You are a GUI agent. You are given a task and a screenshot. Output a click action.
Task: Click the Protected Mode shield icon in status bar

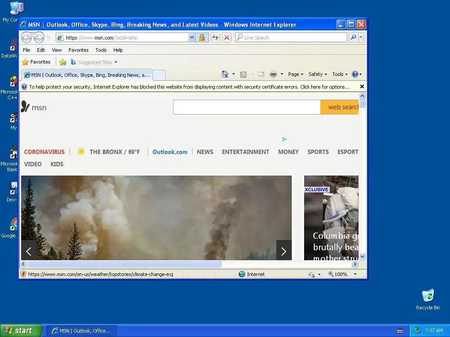click(312, 274)
